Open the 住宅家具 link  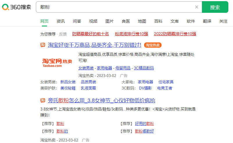point(166,82)
